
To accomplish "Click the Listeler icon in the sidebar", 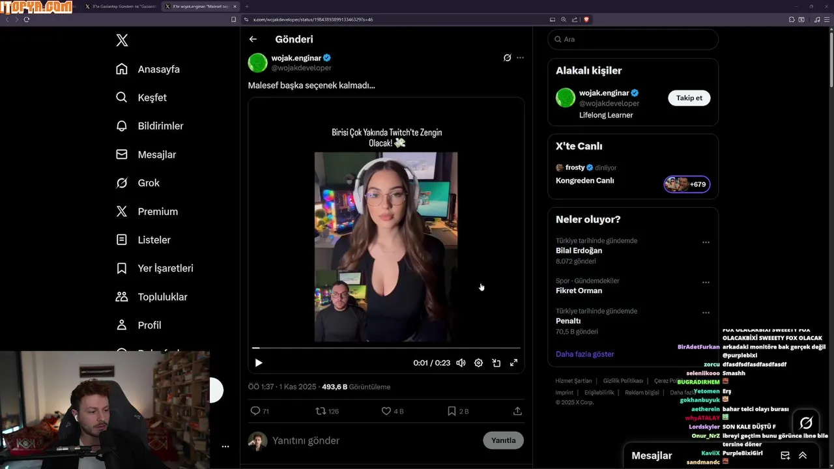I will point(122,240).
